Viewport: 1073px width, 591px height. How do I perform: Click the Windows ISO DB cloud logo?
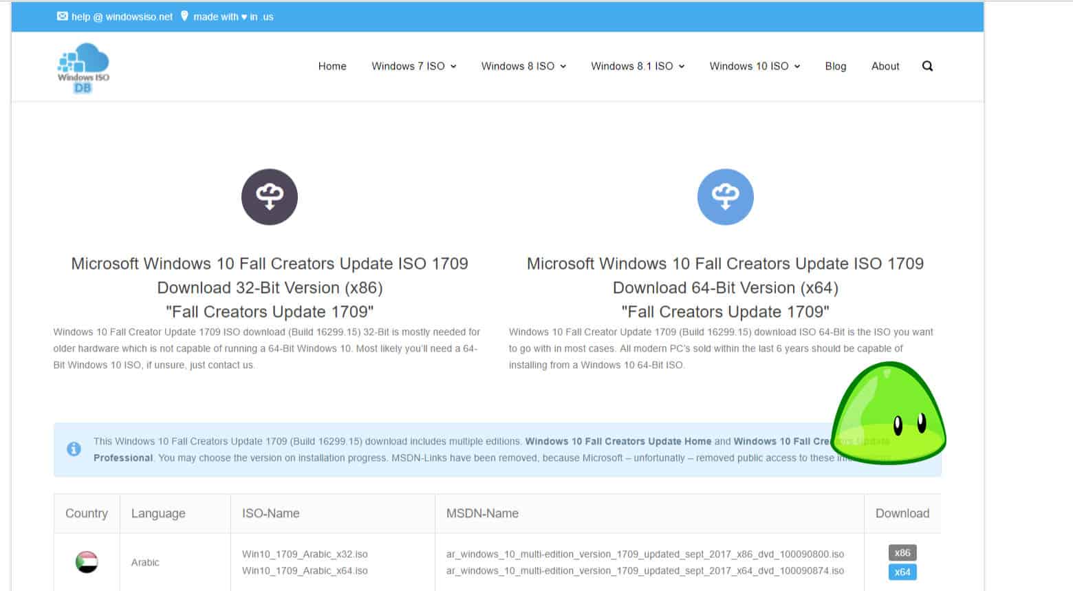tap(82, 66)
